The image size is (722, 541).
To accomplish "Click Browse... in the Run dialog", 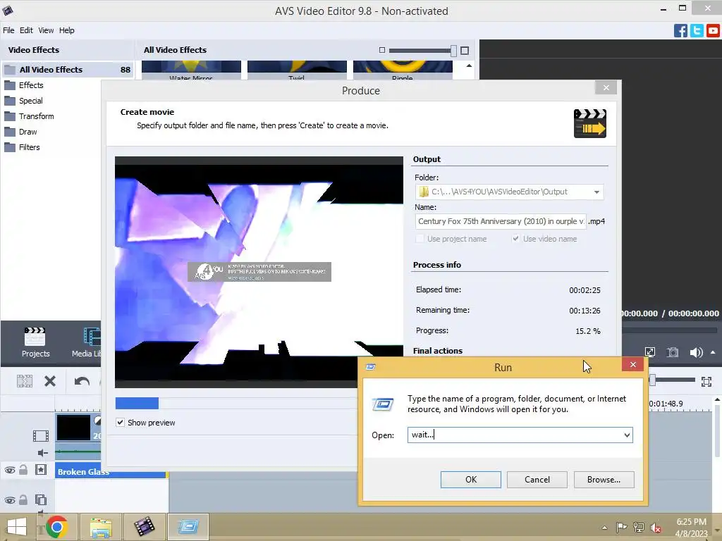I will click(604, 479).
